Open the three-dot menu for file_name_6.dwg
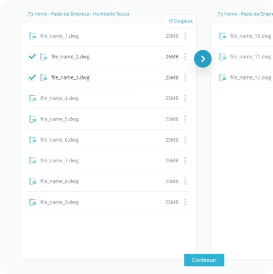The width and height of the screenshot is (273, 274). coord(185,140)
